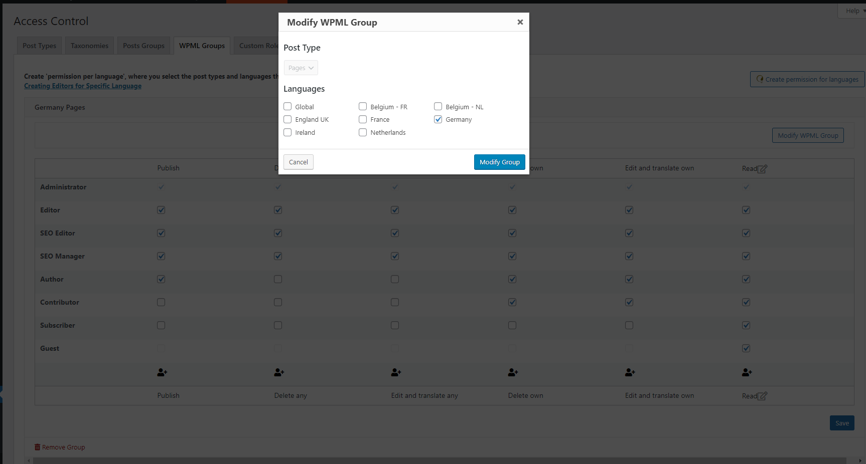Uncheck the Germany language checkbox

pos(438,119)
